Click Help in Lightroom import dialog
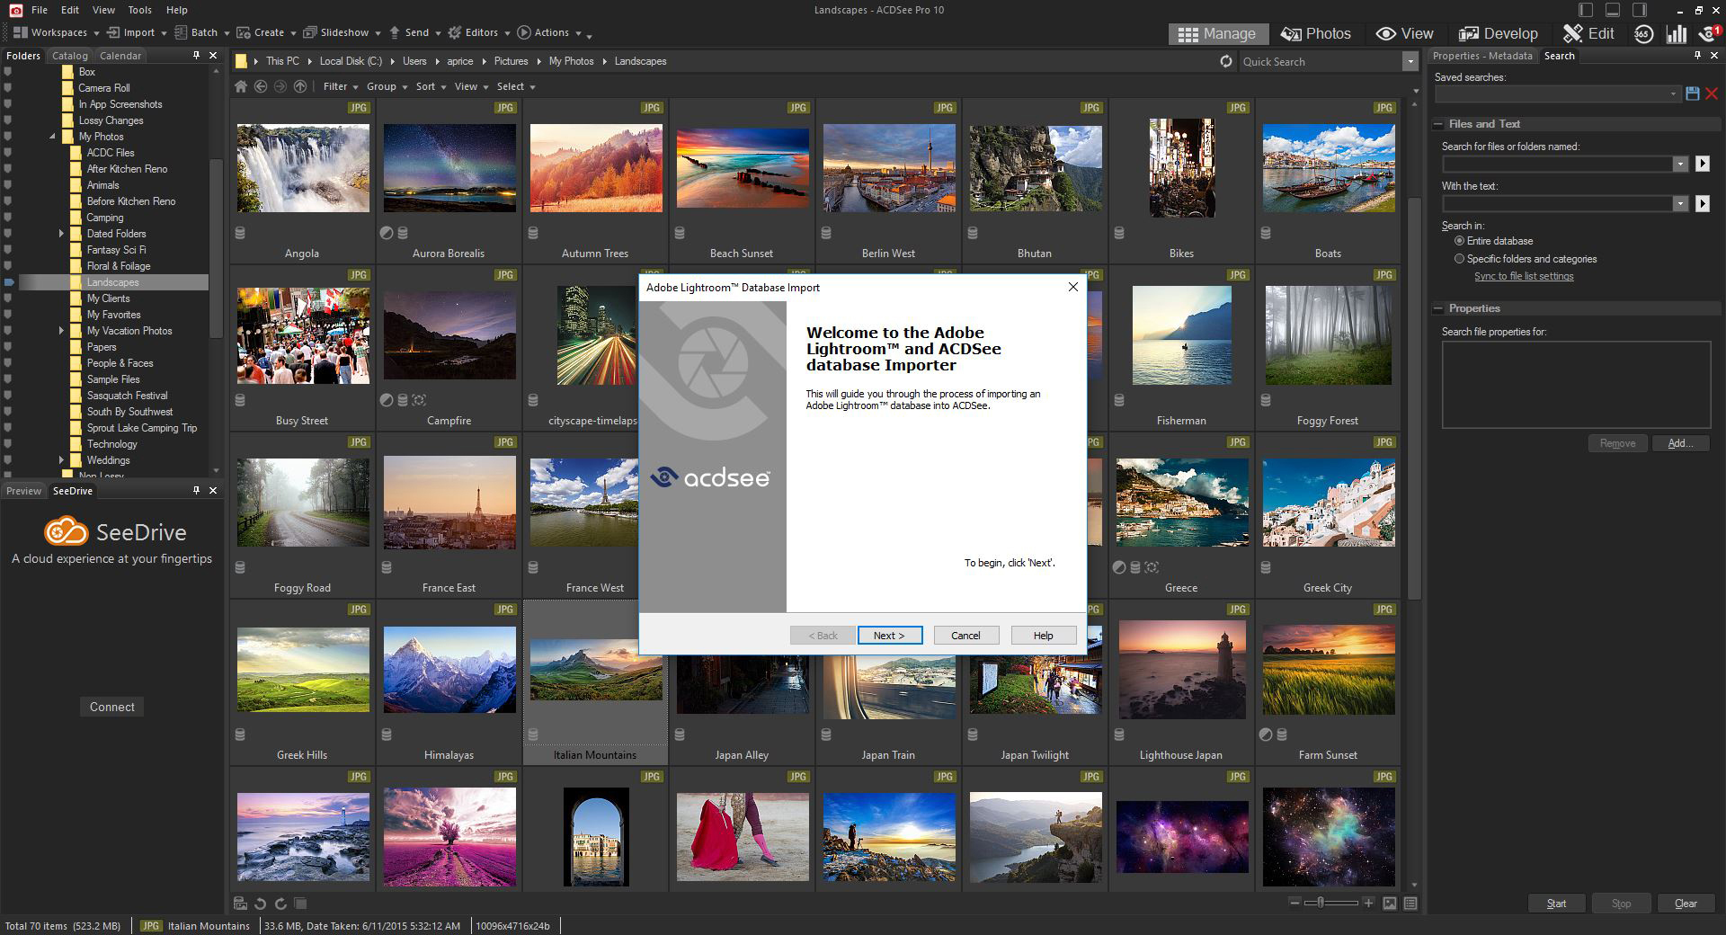This screenshot has height=935, width=1726. pyautogui.click(x=1043, y=635)
